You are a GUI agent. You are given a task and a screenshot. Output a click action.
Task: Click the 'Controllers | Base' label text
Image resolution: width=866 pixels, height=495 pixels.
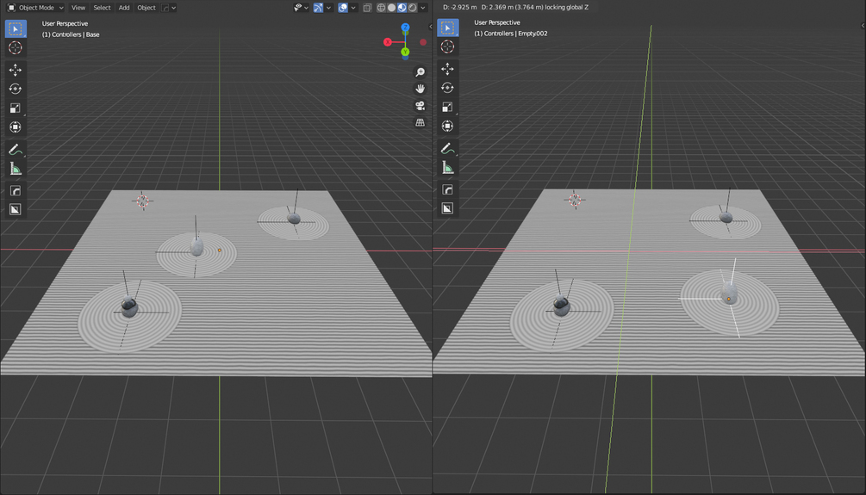[76, 34]
